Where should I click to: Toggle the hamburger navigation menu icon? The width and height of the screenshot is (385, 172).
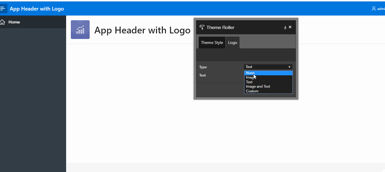coord(3,8)
